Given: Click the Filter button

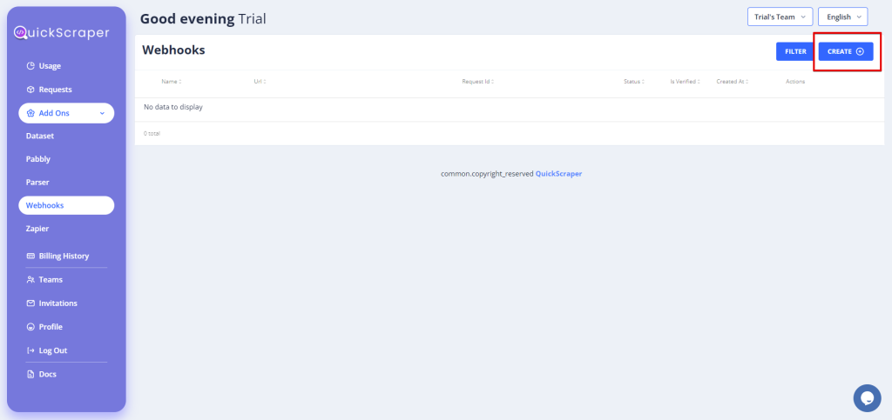Looking at the screenshot, I should [x=794, y=51].
